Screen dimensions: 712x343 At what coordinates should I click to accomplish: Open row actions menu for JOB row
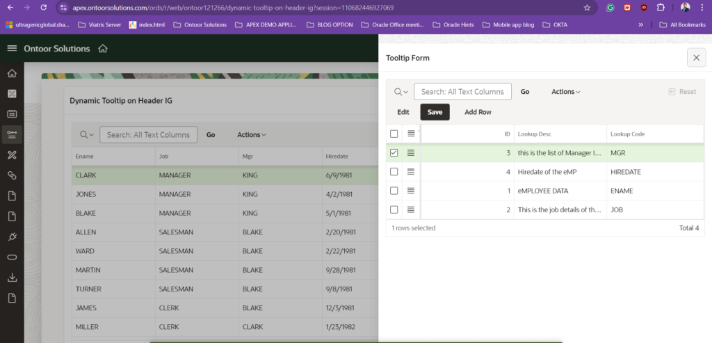point(411,209)
